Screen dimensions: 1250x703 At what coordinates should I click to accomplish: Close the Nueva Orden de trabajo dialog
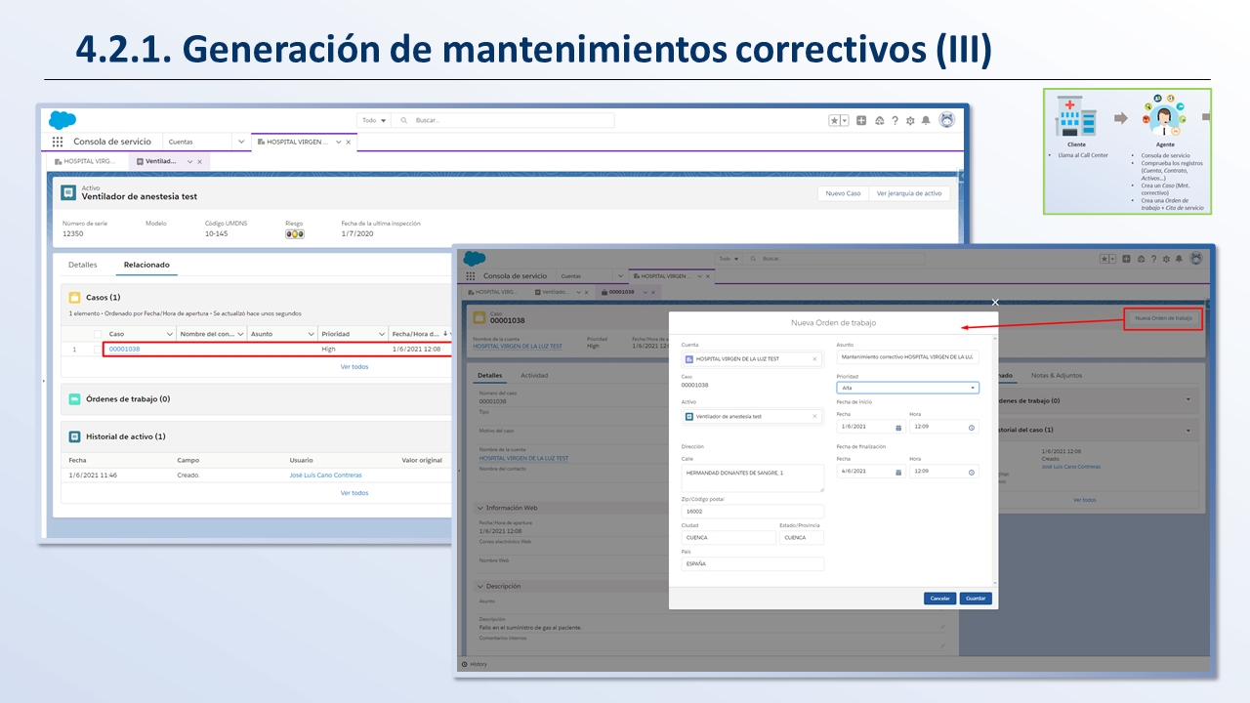[995, 303]
